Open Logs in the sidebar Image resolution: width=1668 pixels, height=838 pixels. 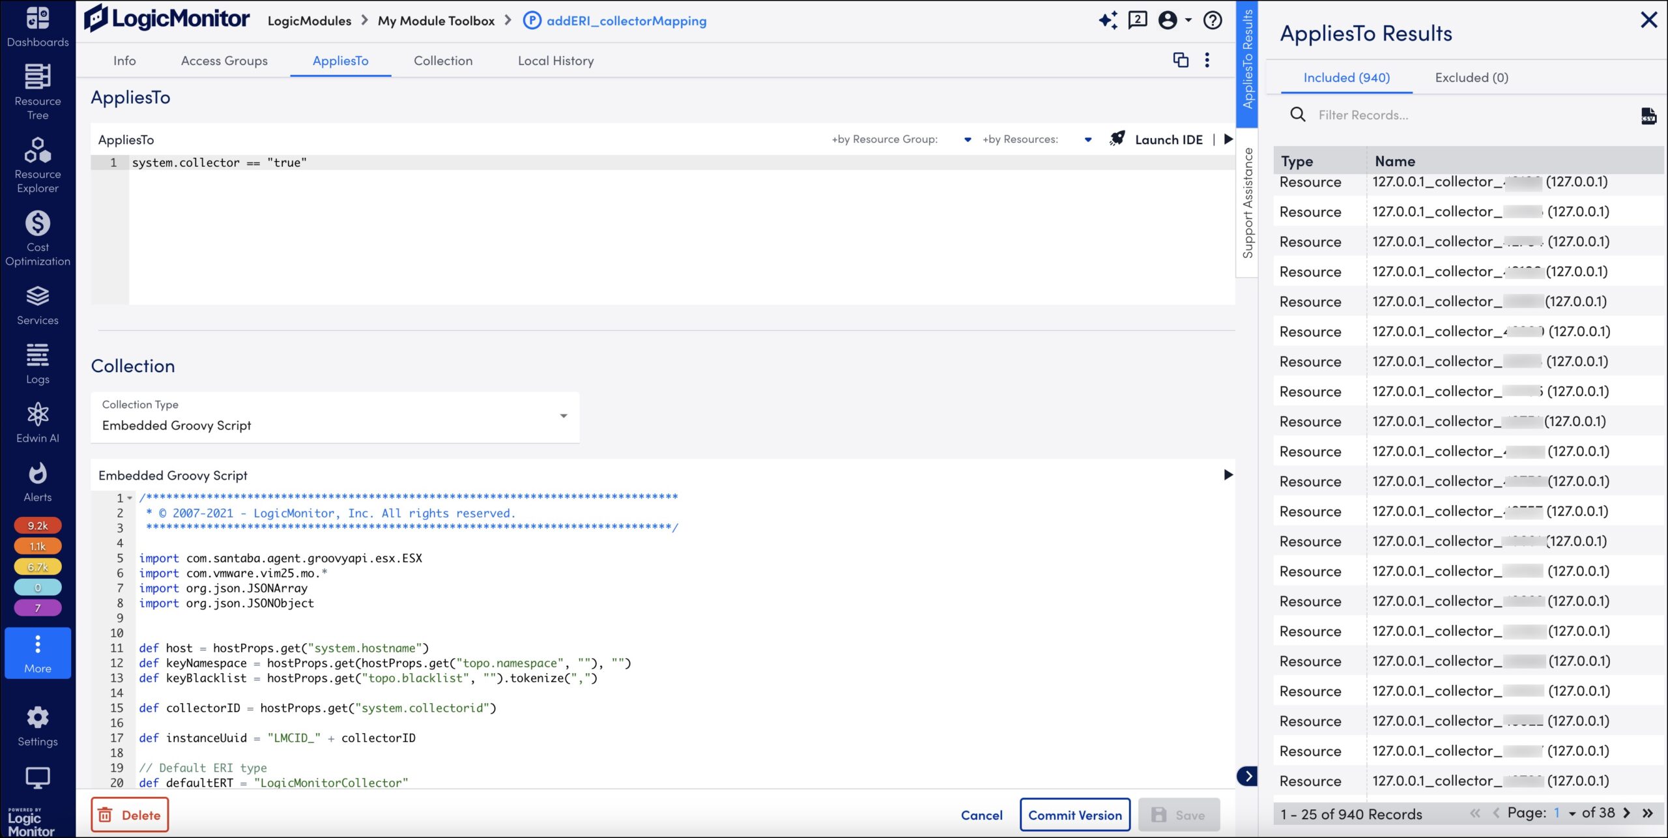(38, 364)
